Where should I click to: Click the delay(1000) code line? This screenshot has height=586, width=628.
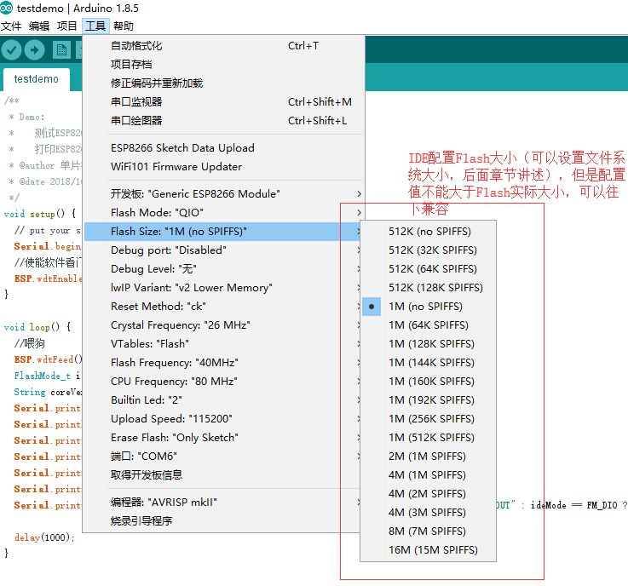pos(44,537)
